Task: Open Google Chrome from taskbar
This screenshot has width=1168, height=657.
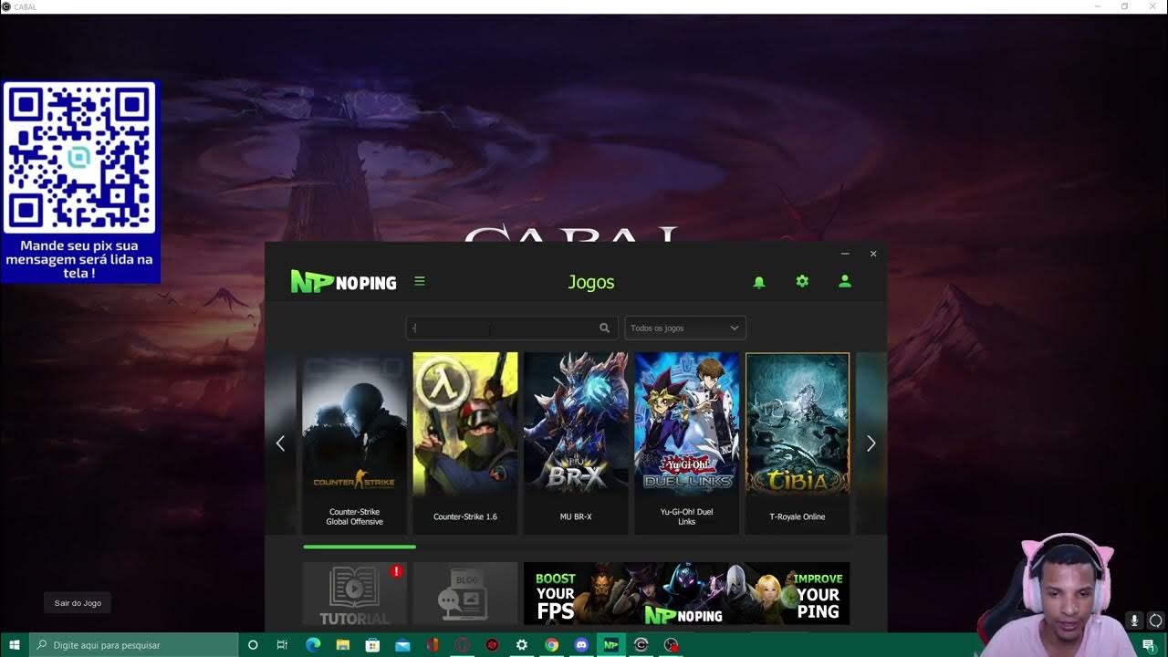Action: click(551, 645)
